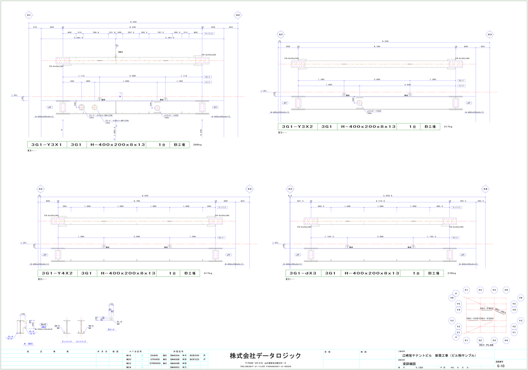Click the KEY PLAN grid diagram
This screenshot has height=370, width=528.
pos(486,316)
